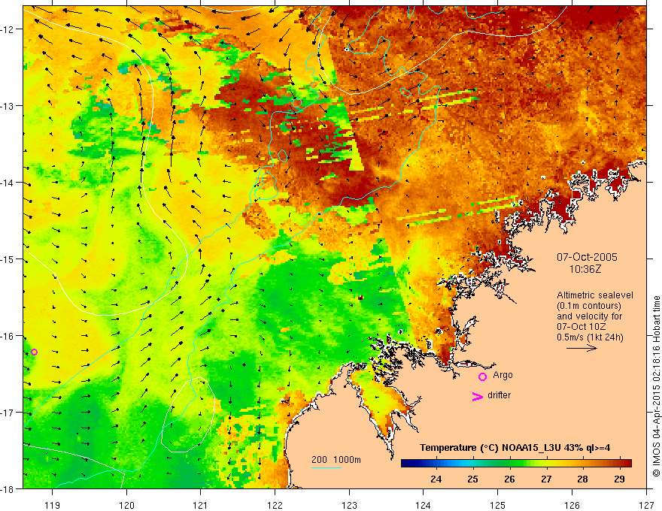
Task: Click the latitude axis label '-17'
Action: click(x=8, y=412)
